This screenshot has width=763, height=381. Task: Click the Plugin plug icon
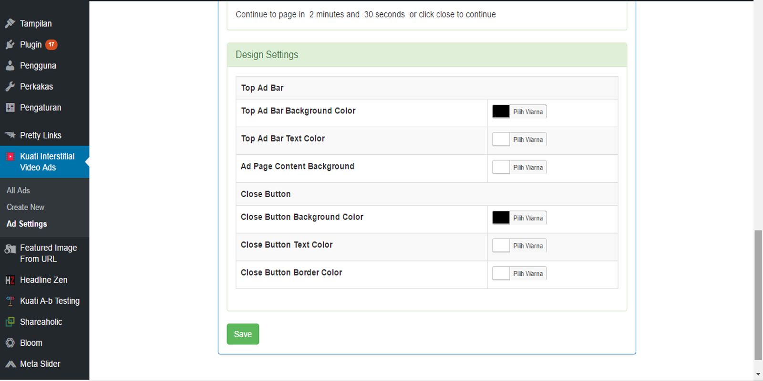(x=10, y=45)
